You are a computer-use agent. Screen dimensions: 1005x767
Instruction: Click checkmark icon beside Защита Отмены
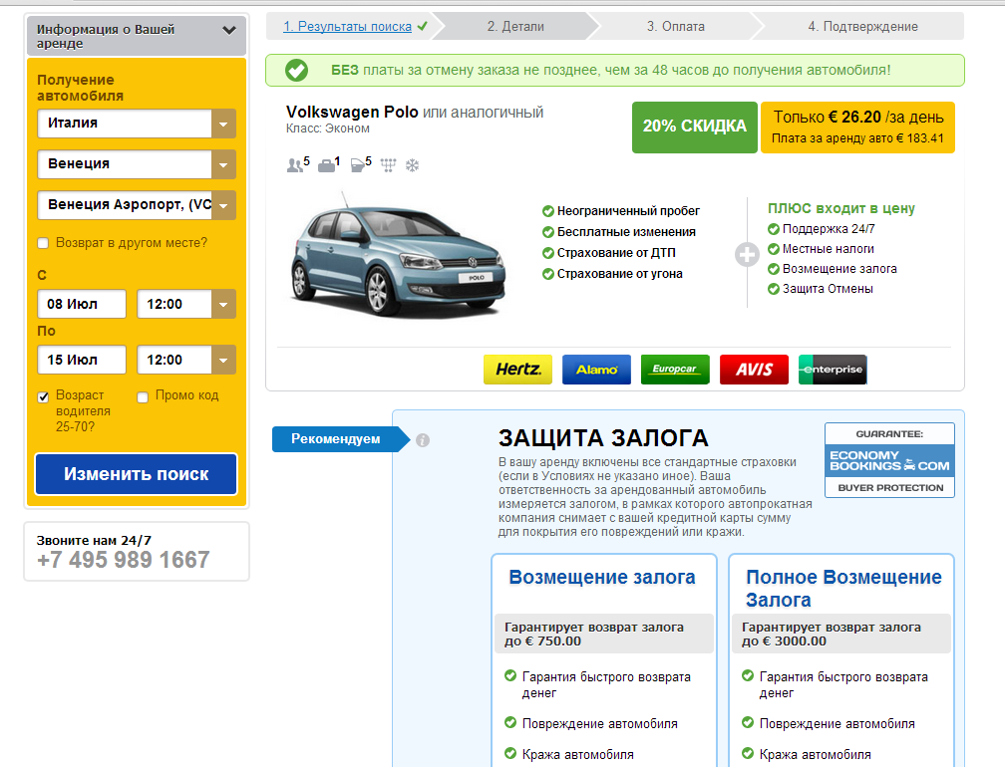coord(774,289)
